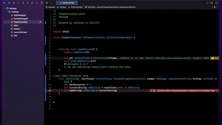This screenshot has width=222, height=125.
Task: Click the M modified badge on ViewController
Action: tap(40, 22)
